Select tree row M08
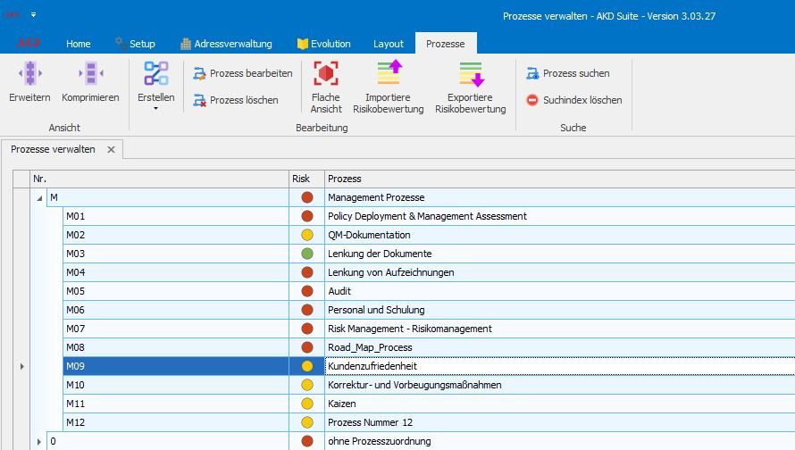The width and height of the screenshot is (795, 450). click(176, 347)
